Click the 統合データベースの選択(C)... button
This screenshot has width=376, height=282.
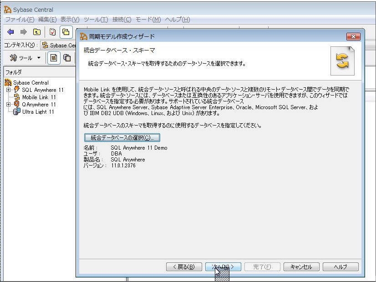pos(122,137)
